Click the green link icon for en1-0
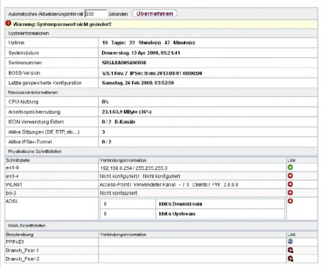Screen dimensions: 322x268 [x=290, y=167]
